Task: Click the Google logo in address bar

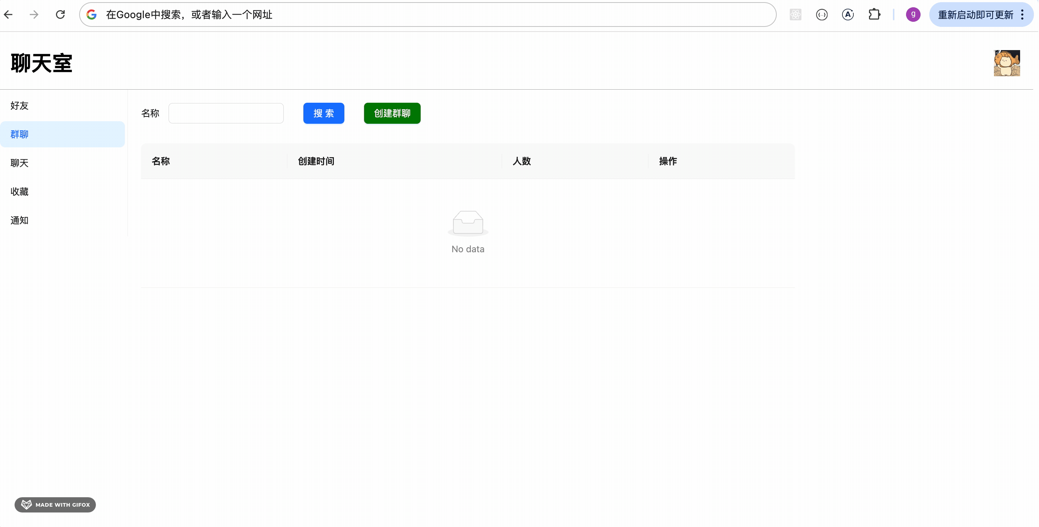Action: (92, 15)
